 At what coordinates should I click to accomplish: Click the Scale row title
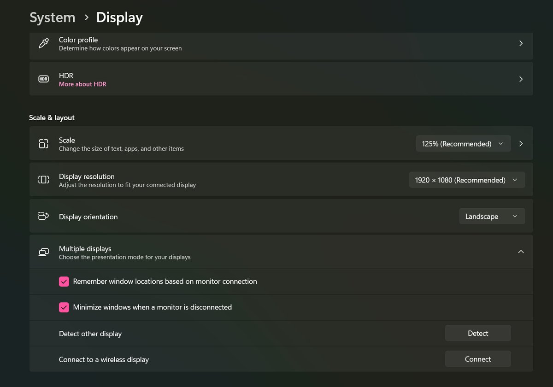click(x=67, y=141)
